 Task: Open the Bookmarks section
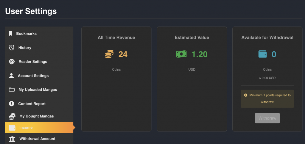click(27, 34)
